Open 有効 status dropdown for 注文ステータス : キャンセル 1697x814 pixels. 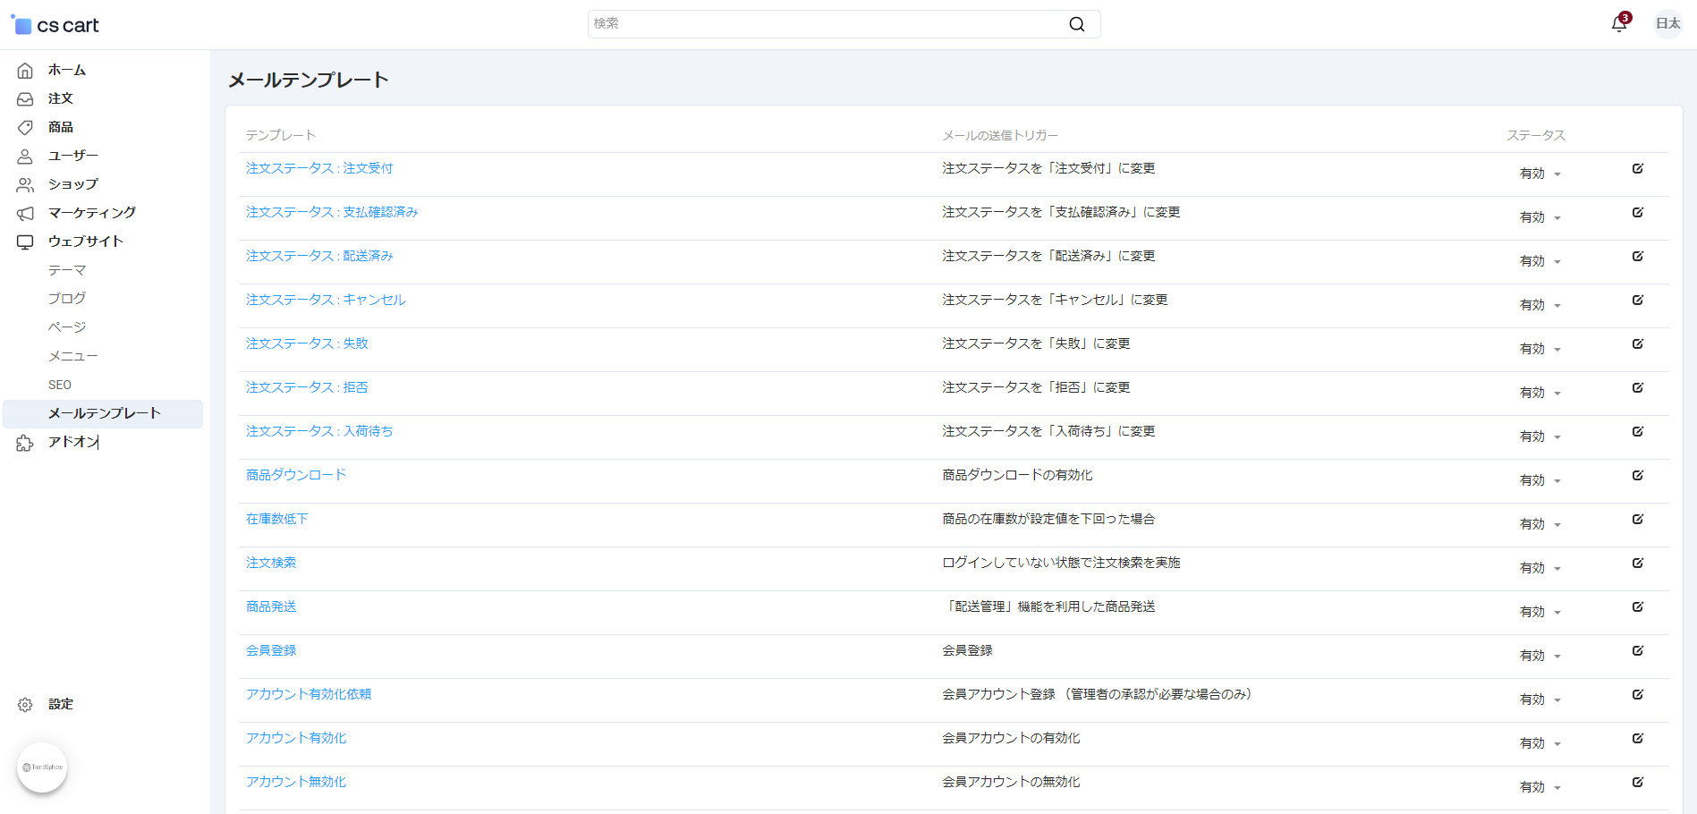1540,305
